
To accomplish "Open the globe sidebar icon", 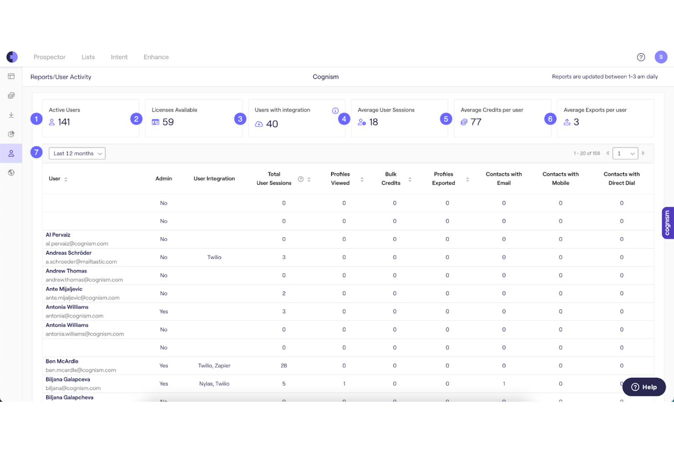I will click(x=11, y=172).
